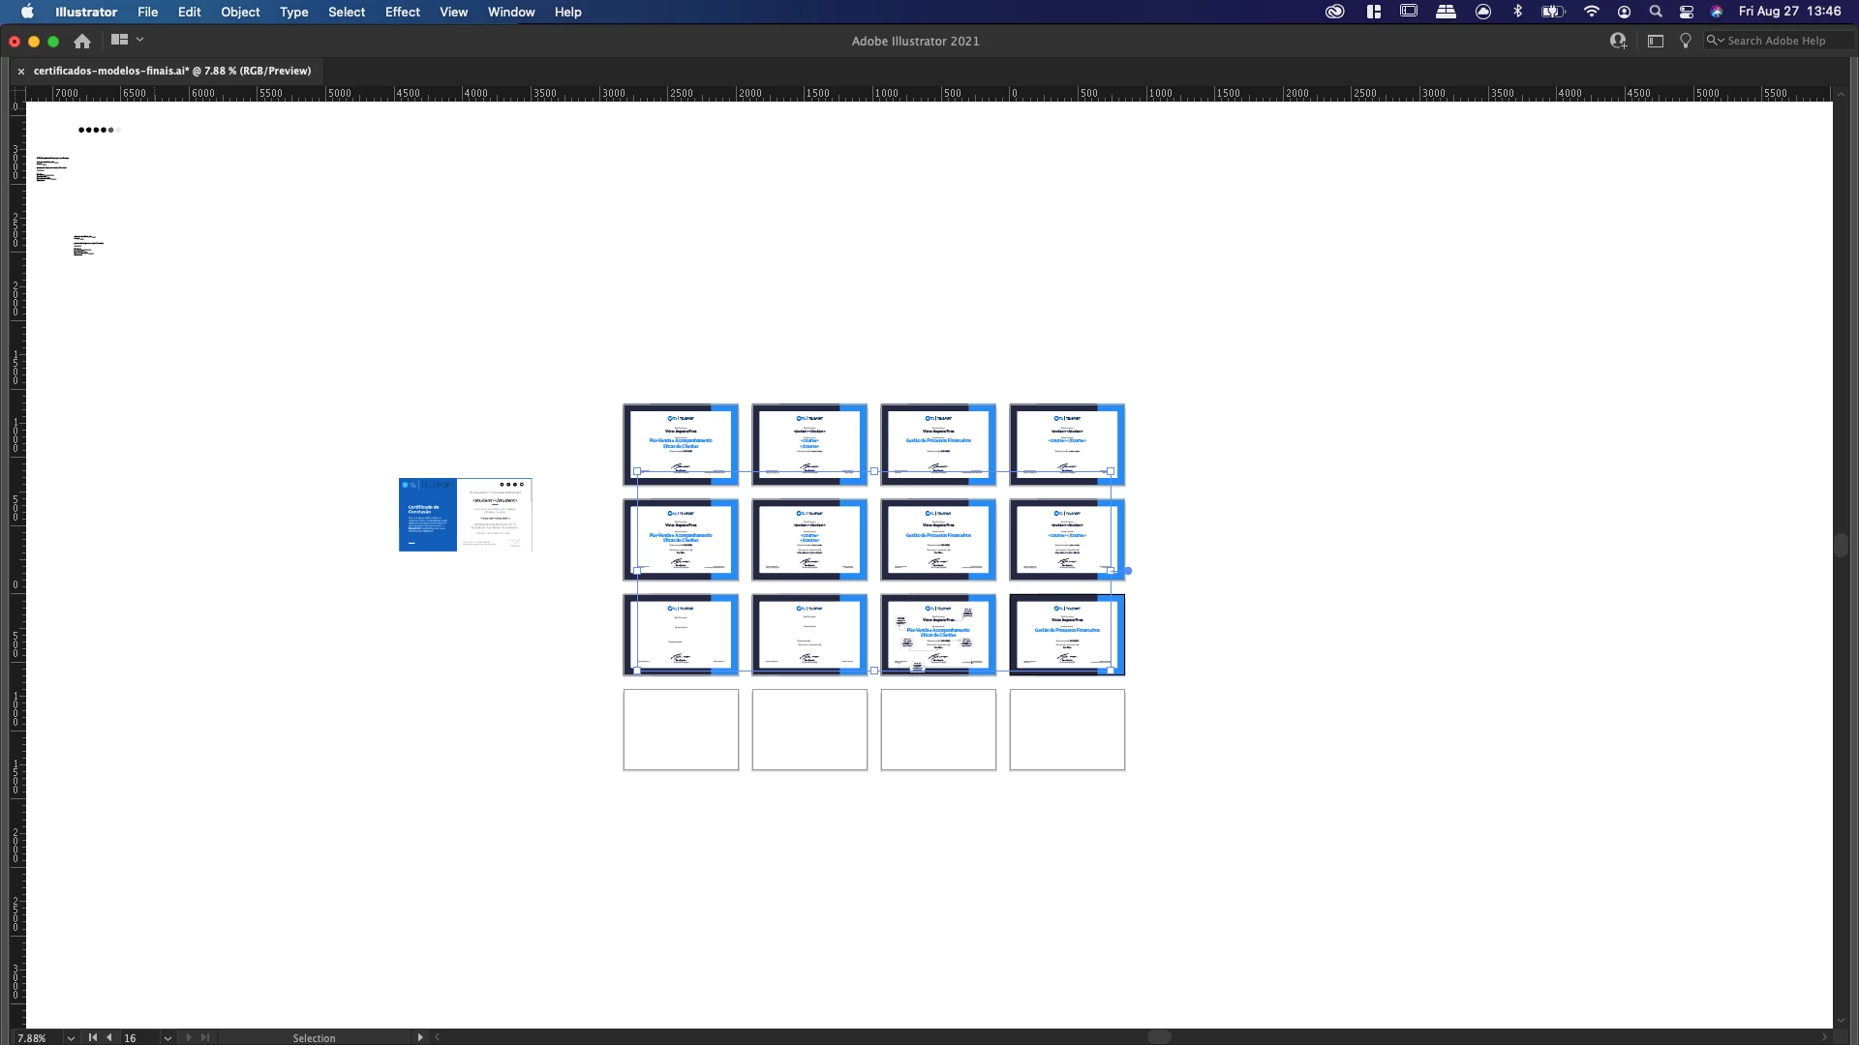This screenshot has height=1045, width=1859.
Task: Open the Effect menu
Action: pyautogui.click(x=402, y=12)
